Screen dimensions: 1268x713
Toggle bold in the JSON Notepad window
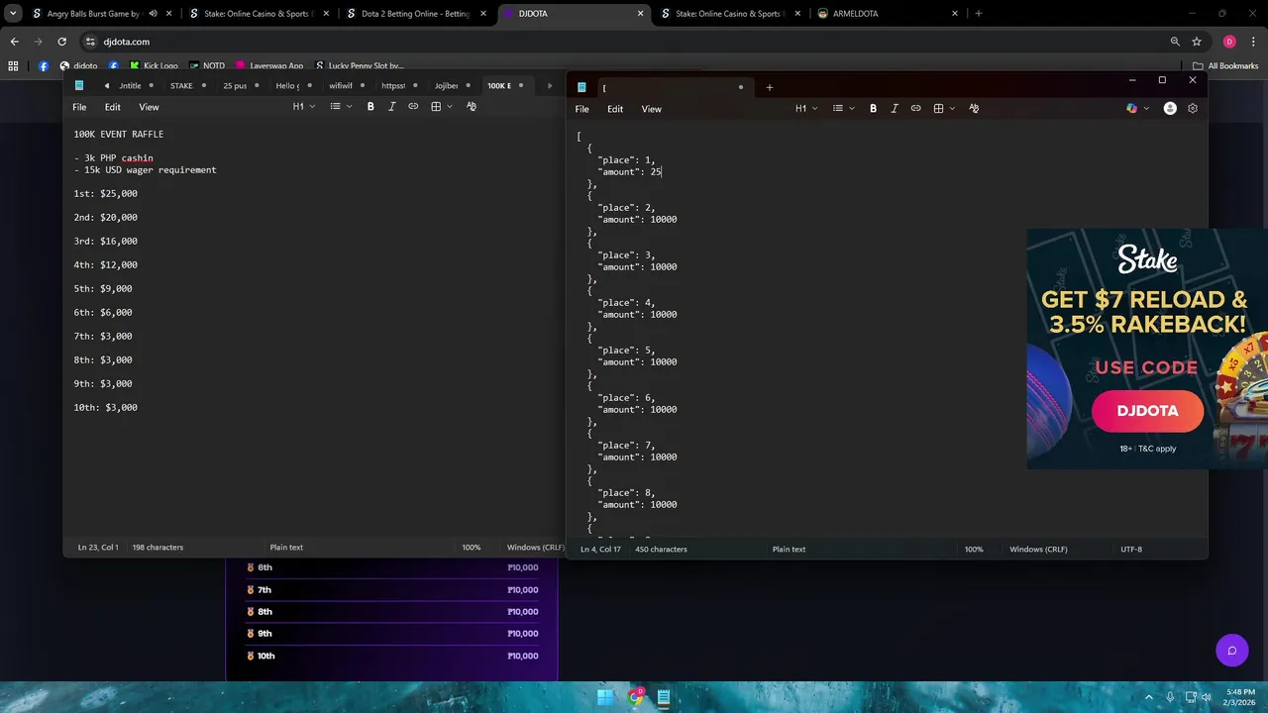pyautogui.click(x=873, y=109)
